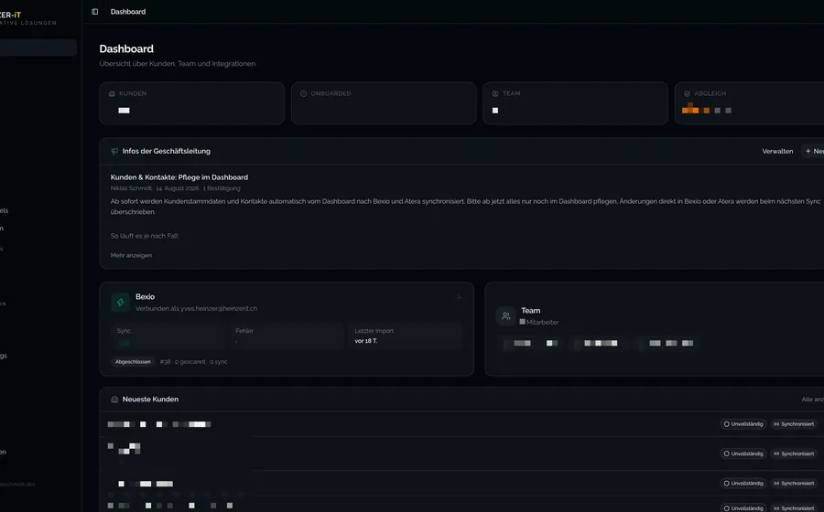Screen dimensions: 824x512
Task: Click the Unvollständig badge in the third customer row
Action: coord(743,483)
